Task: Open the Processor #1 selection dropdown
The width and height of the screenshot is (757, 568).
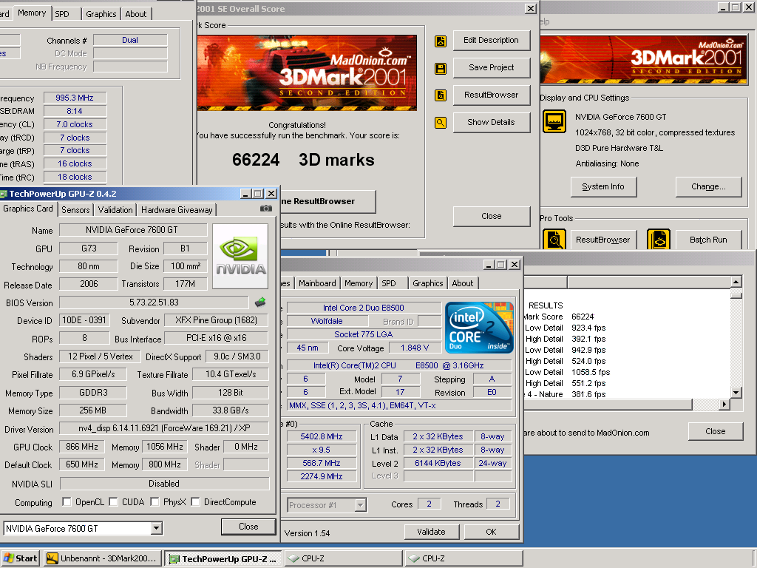Action: pyautogui.click(x=360, y=505)
